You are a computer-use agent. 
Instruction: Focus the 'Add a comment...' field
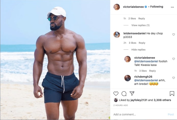tap(139, 114)
